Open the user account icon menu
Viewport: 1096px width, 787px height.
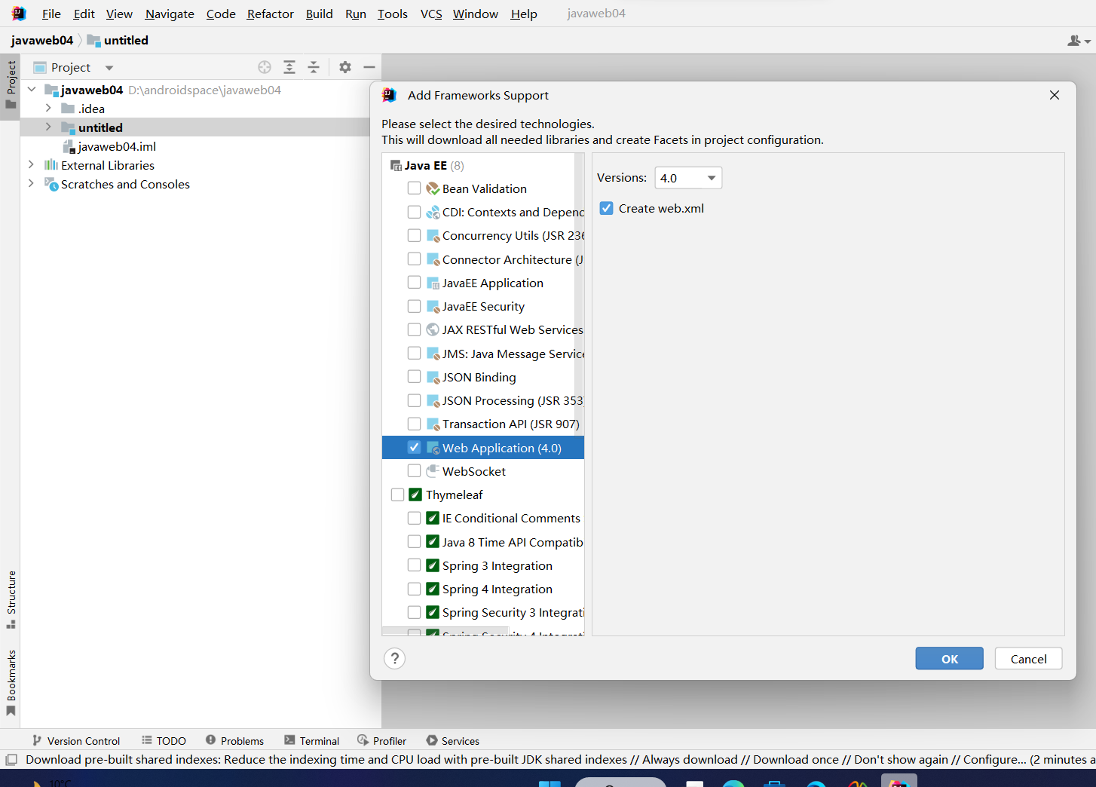[1079, 41]
